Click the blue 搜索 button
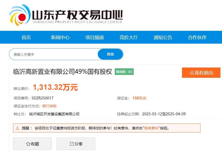 coord(110,54)
